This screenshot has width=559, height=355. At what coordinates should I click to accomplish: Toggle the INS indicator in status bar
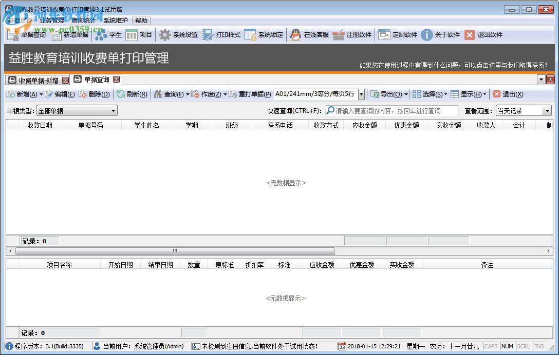538,346
